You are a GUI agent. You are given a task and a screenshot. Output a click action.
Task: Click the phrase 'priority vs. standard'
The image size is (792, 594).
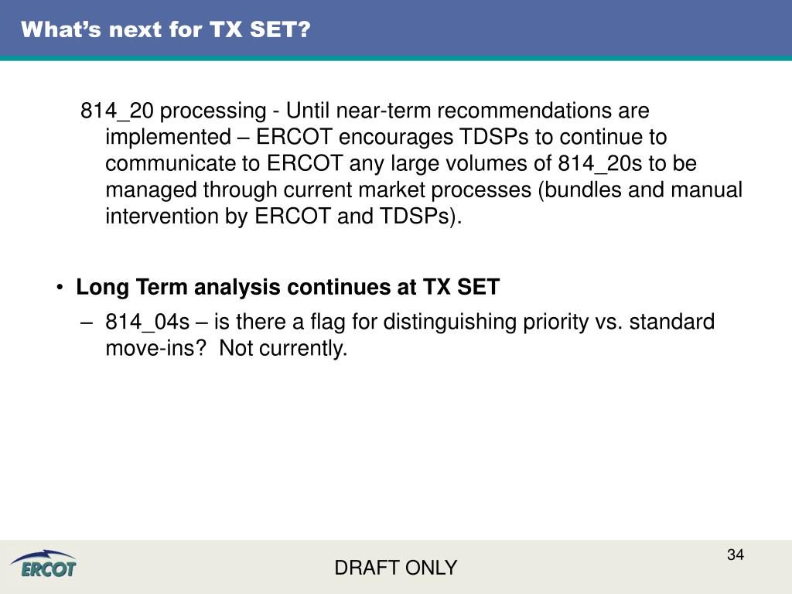coord(619,323)
